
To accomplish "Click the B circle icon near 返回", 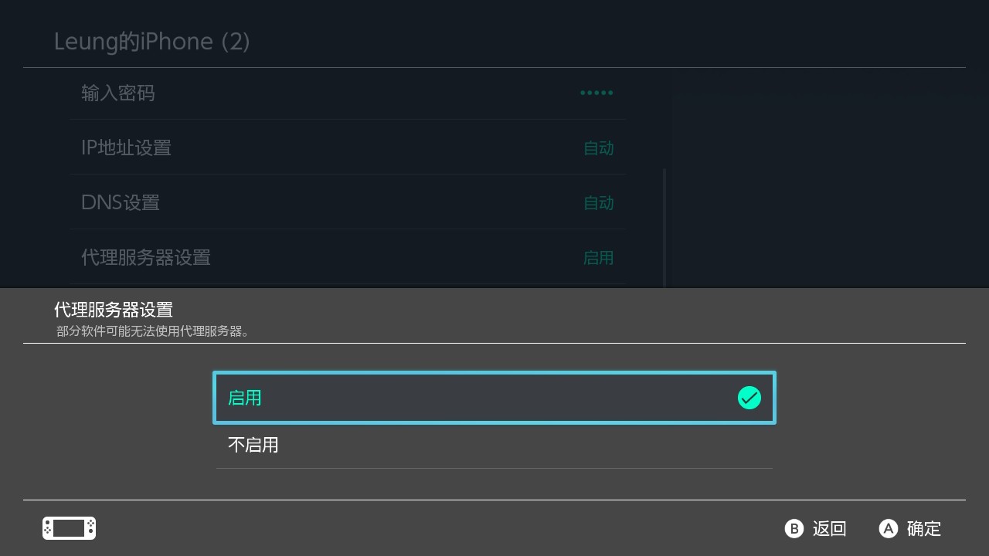I will pos(794,529).
